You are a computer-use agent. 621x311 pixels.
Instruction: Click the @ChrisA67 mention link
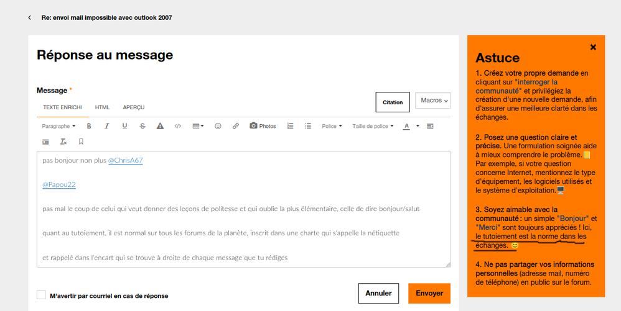126,160
